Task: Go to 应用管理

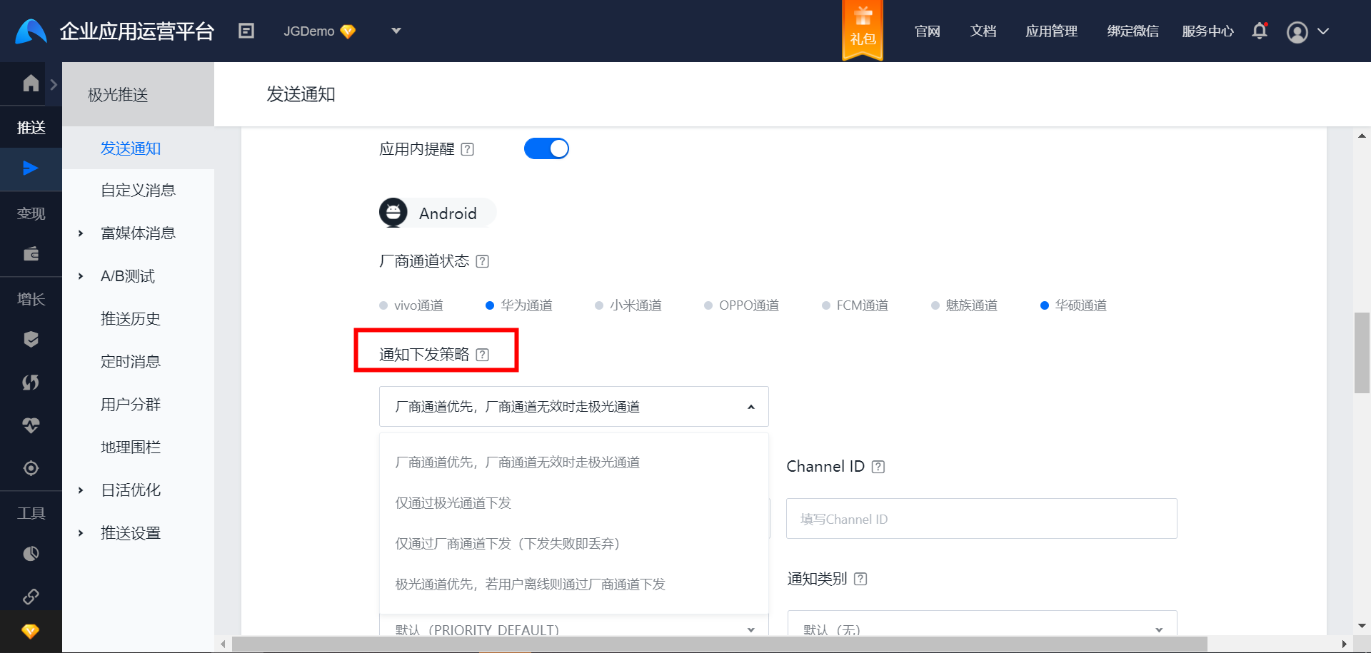Action: pyautogui.click(x=1051, y=31)
